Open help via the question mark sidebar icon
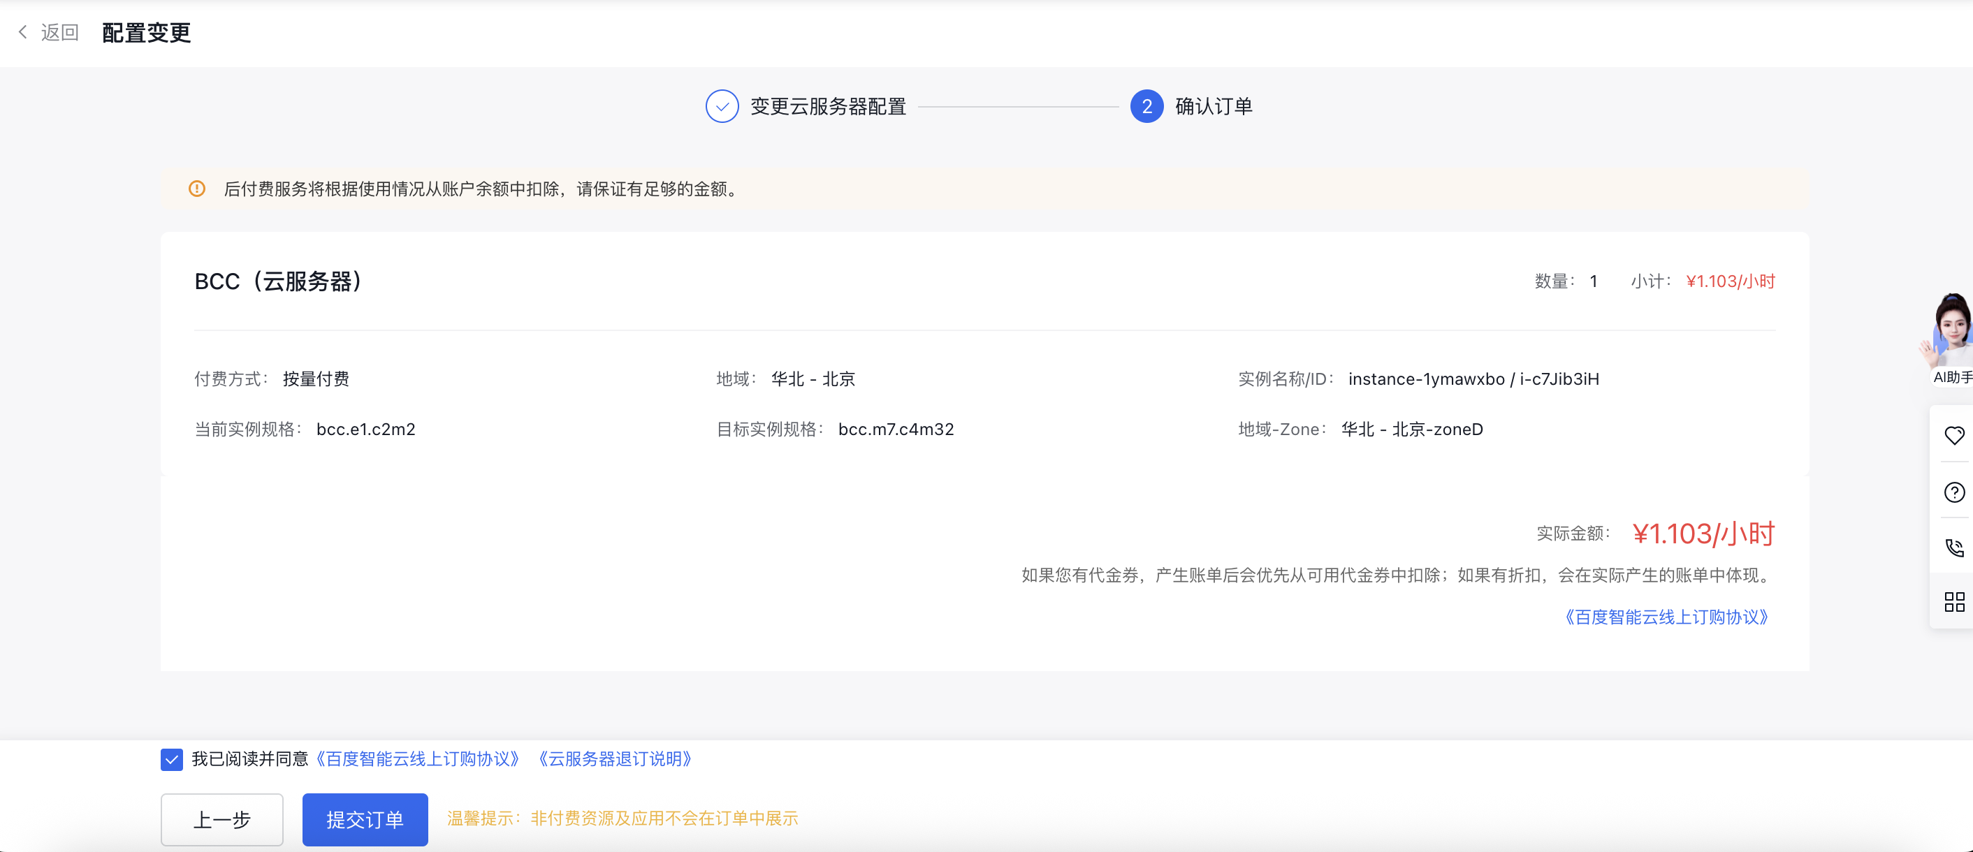 click(x=1955, y=492)
